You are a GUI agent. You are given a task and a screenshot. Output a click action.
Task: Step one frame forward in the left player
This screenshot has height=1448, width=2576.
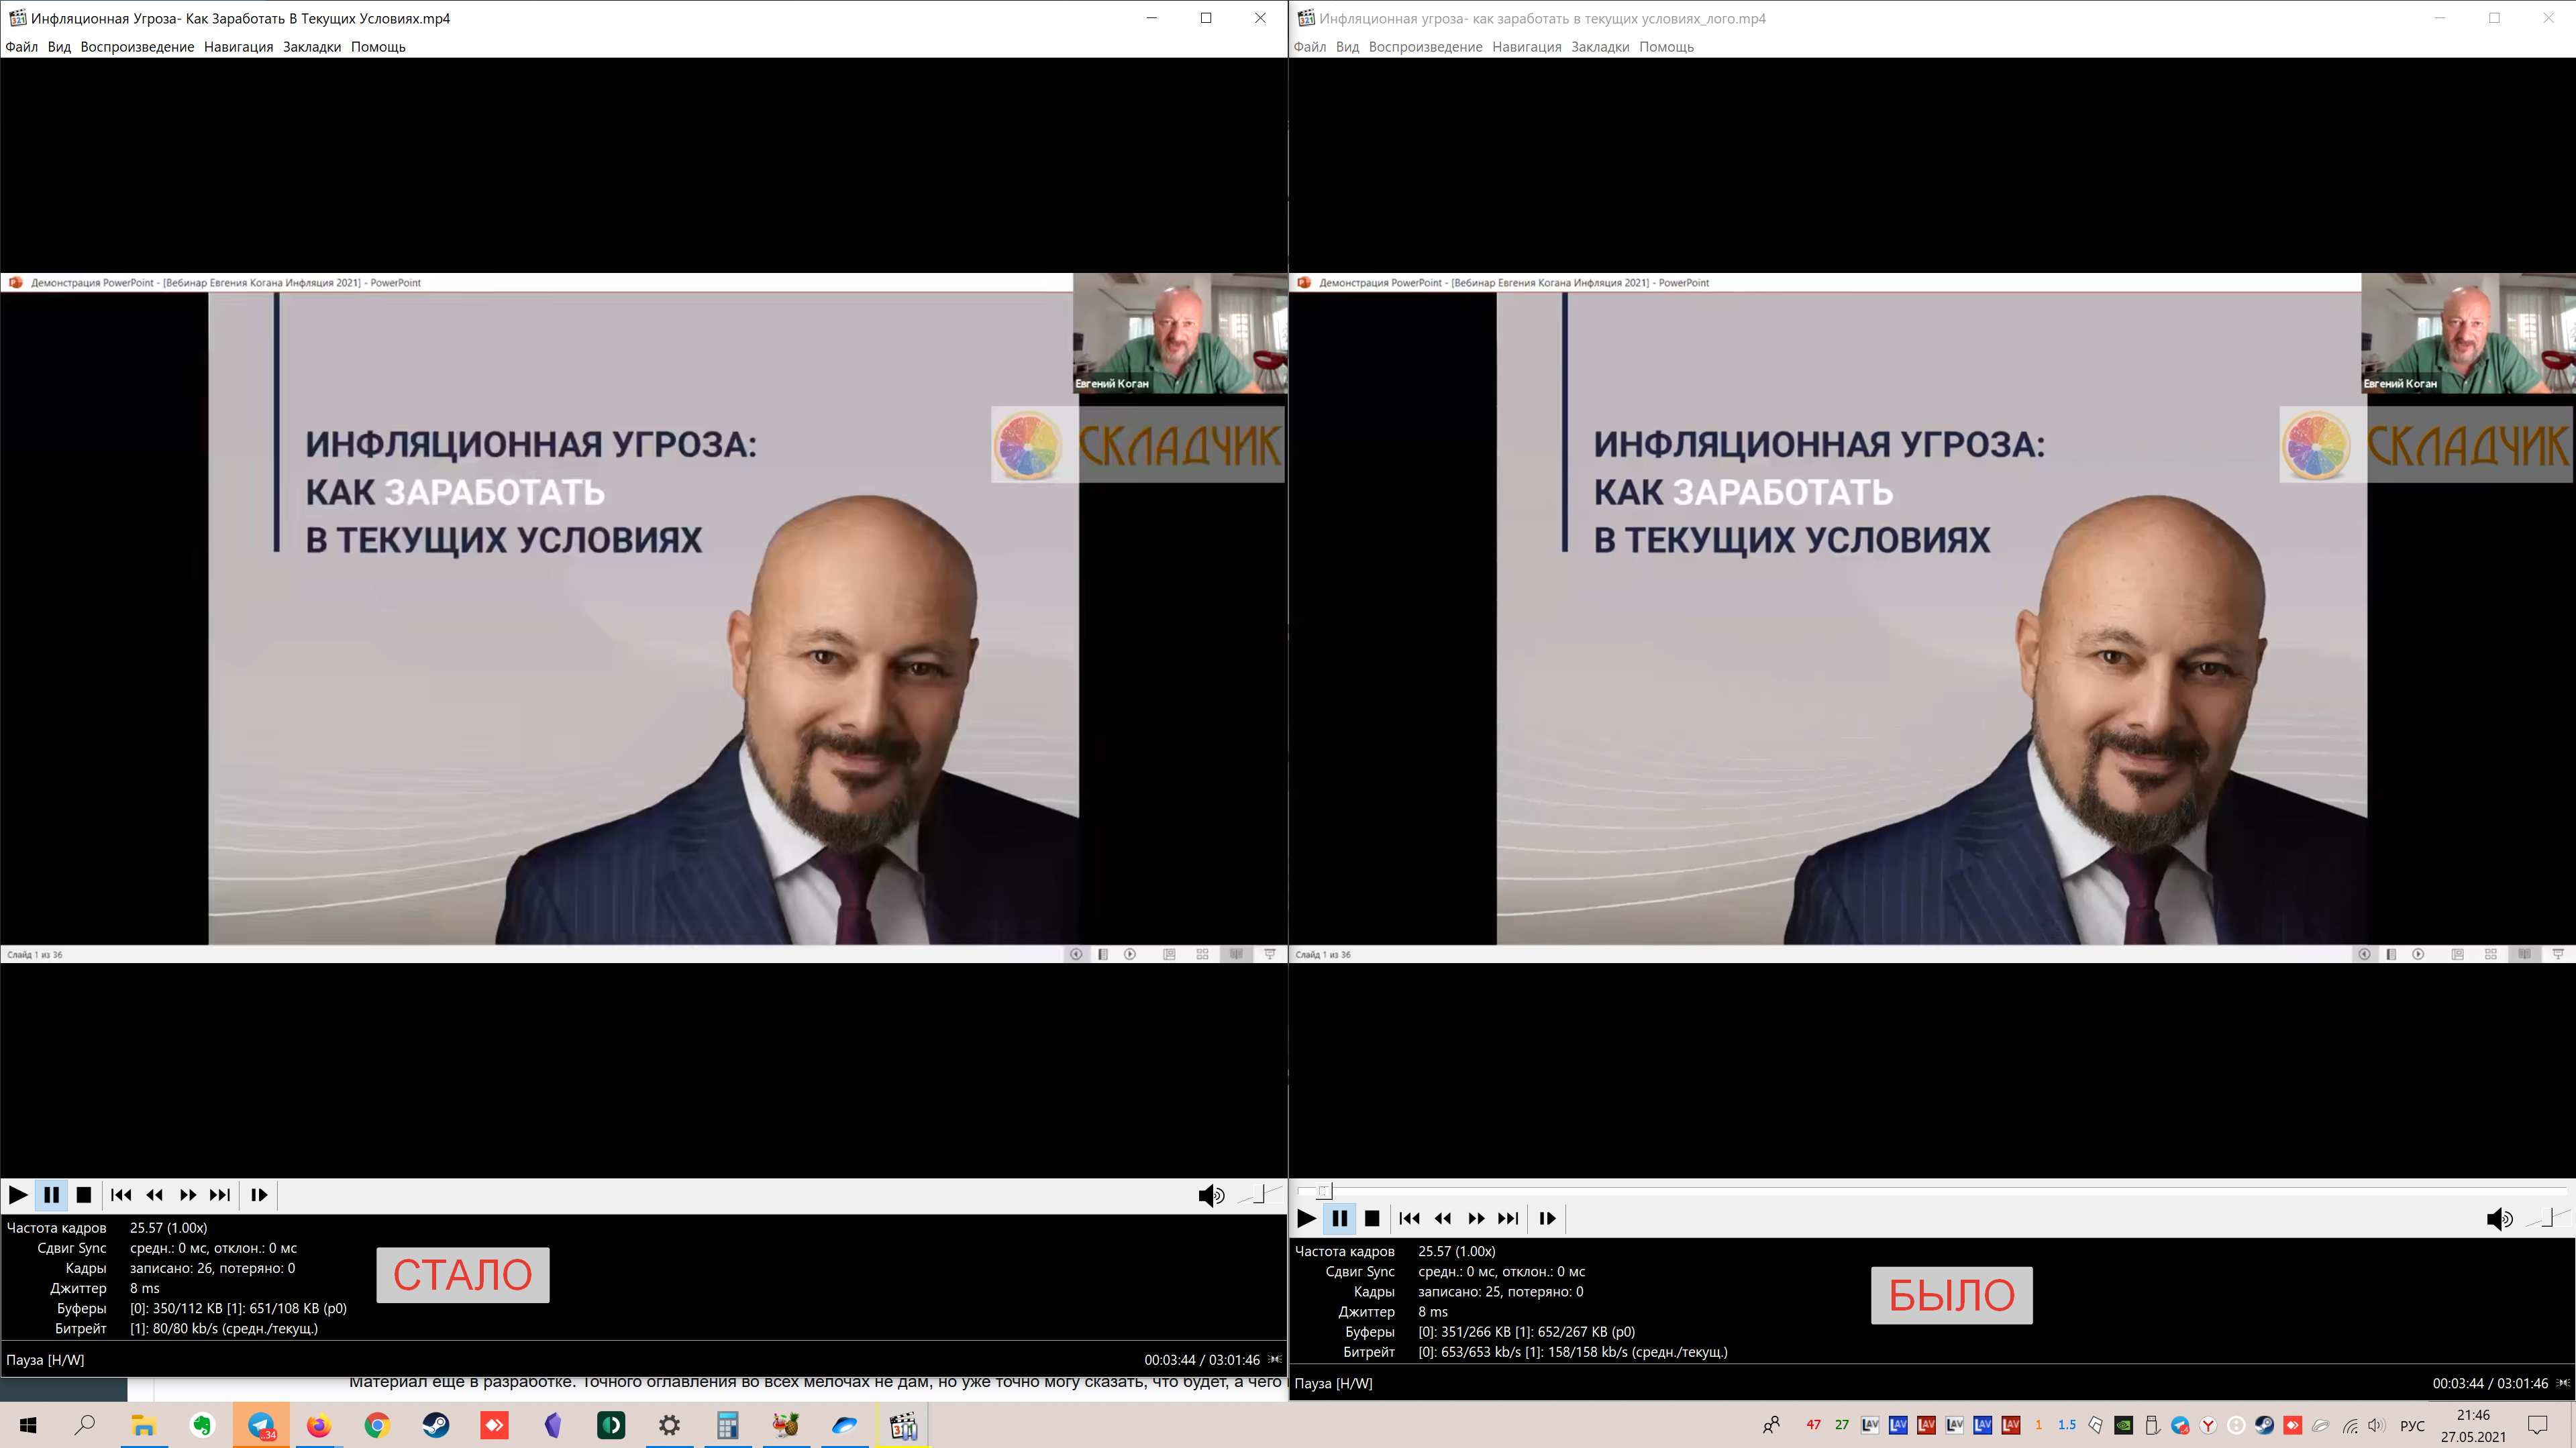[x=259, y=1195]
